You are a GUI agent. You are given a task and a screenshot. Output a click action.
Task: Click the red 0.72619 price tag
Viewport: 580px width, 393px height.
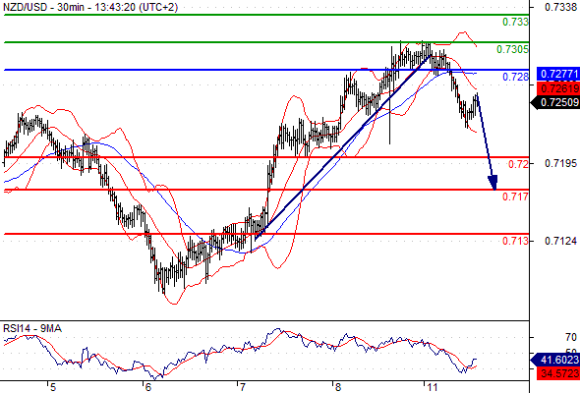pyautogui.click(x=558, y=88)
